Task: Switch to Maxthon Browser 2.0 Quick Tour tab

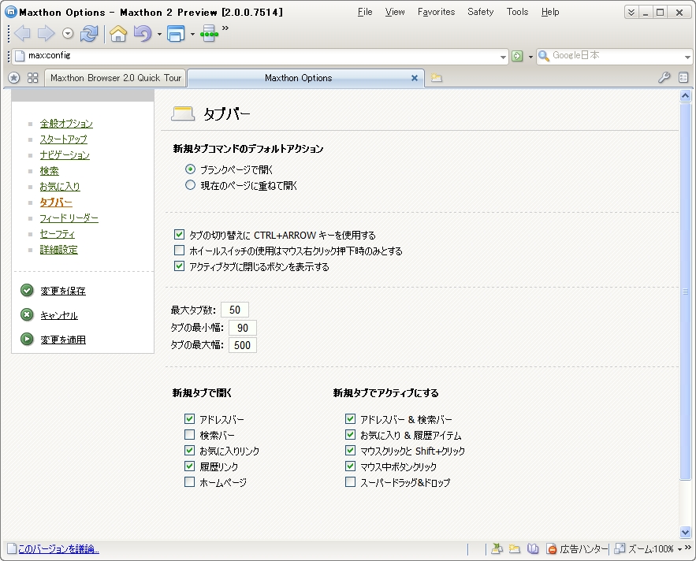Action: pyautogui.click(x=115, y=78)
